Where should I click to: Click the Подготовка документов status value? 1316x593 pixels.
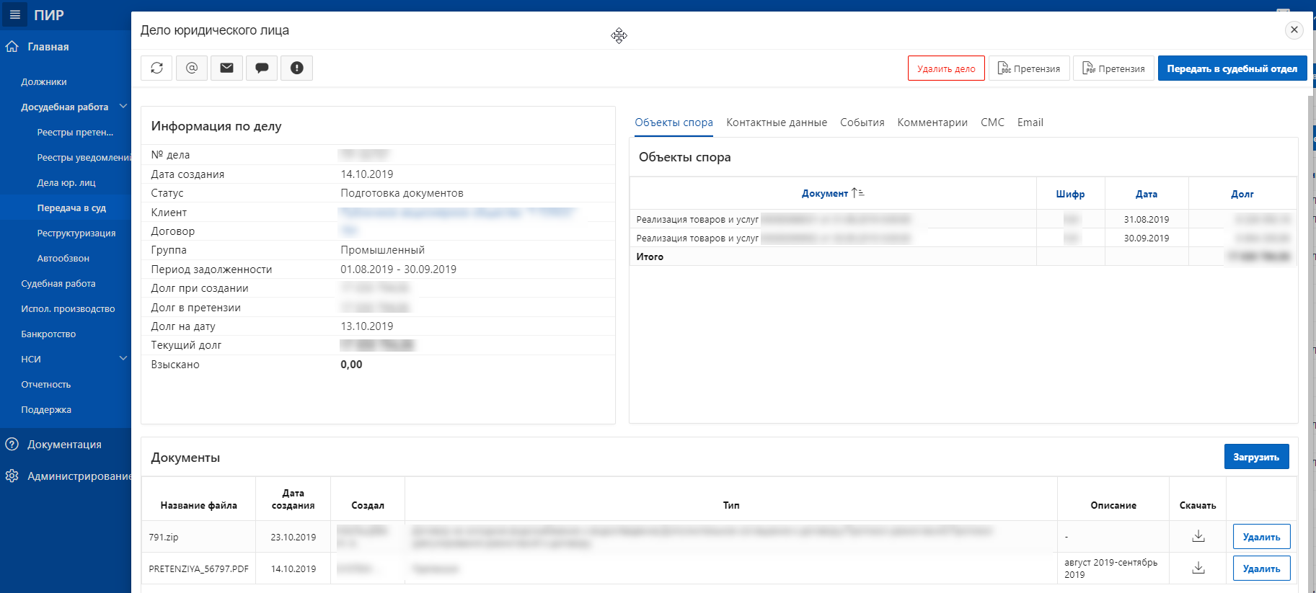(x=402, y=193)
